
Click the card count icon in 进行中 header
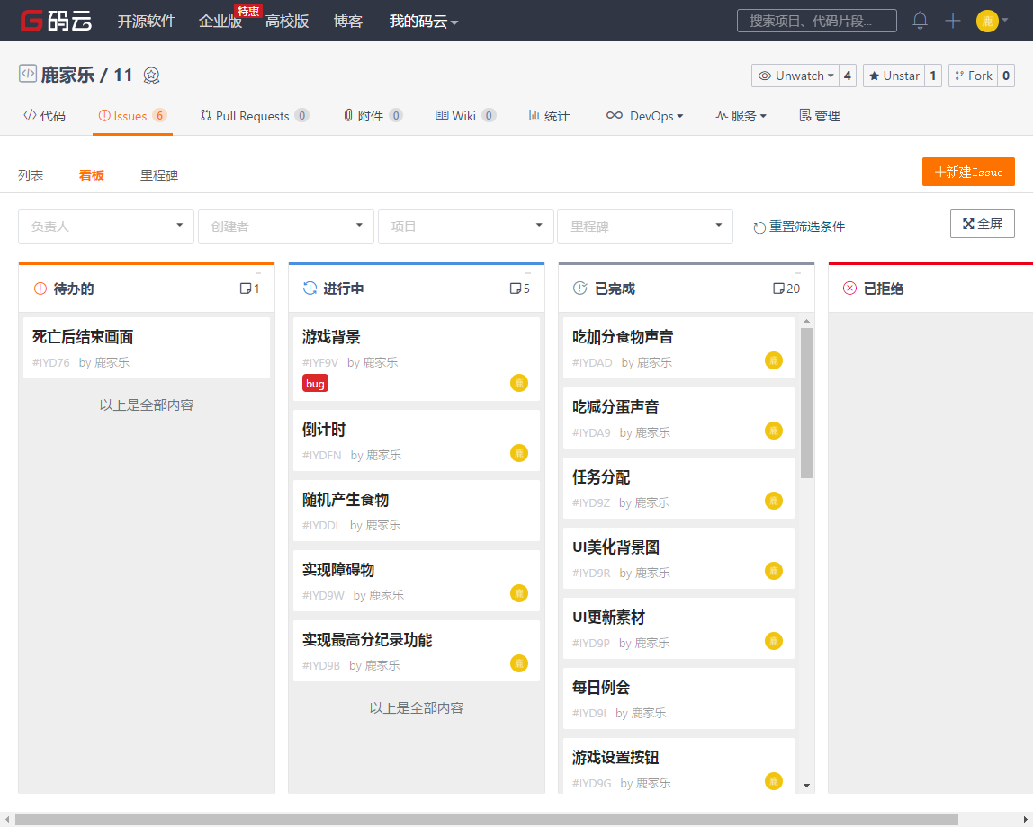pyautogui.click(x=516, y=289)
